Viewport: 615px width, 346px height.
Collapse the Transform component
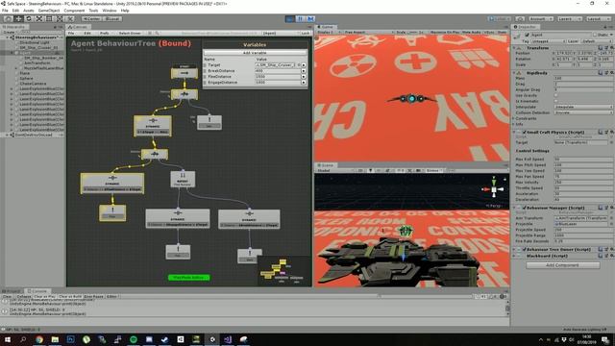tap(514, 47)
